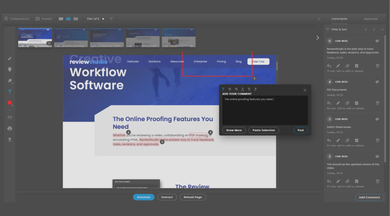390x216 pixels.
Task: Open the red annotation color swatch
Action: pos(10,103)
